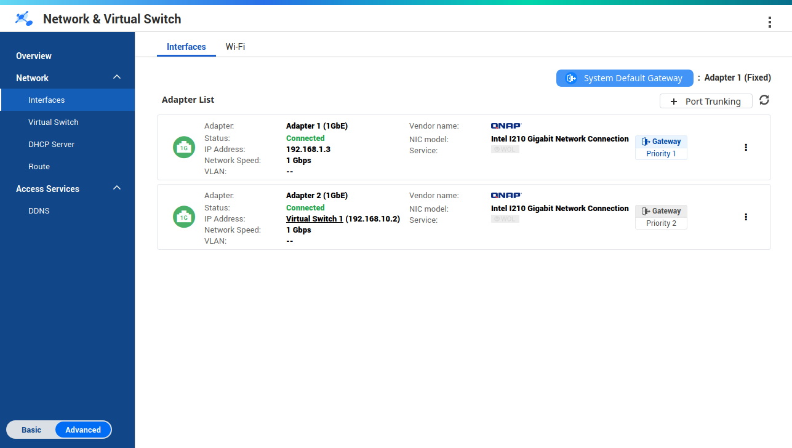The image size is (792, 448).
Task: Collapse the Access Services sidebar section
Action: [x=117, y=188]
